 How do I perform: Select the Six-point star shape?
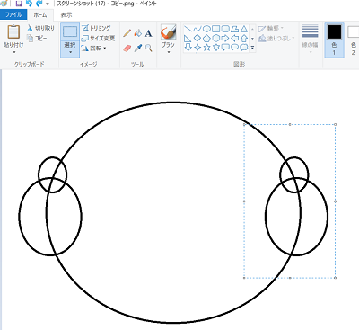(215, 48)
